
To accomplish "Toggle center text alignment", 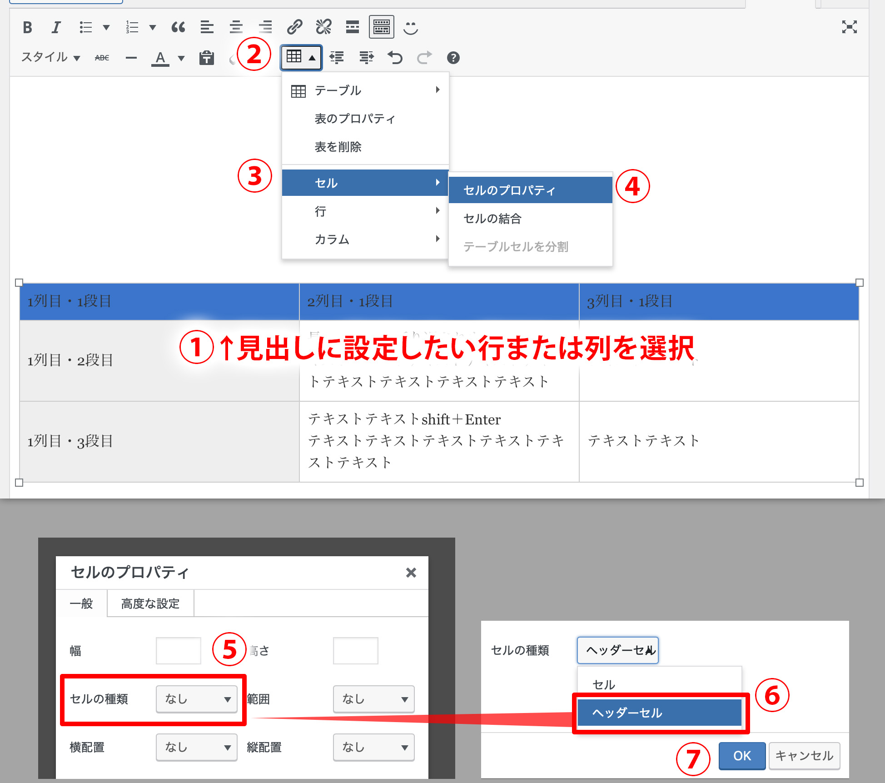I will tap(236, 28).
